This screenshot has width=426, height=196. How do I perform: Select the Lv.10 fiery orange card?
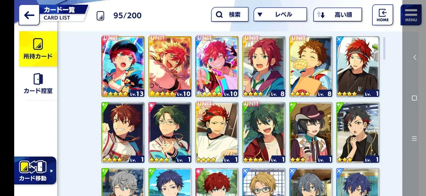[170, 66]
